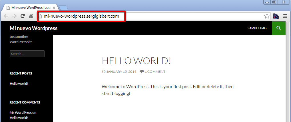Minimize the browser window

coord(267,2)
